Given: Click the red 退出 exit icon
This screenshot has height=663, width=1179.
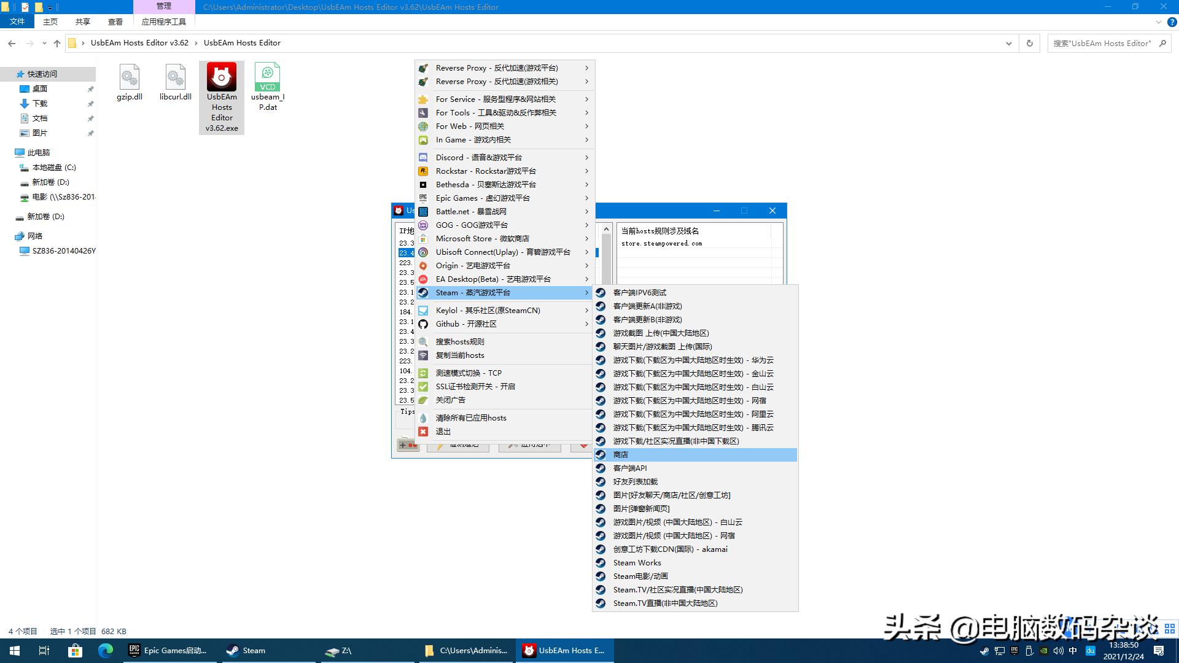Looking at the screenshot, I should (x=423, y=431).
